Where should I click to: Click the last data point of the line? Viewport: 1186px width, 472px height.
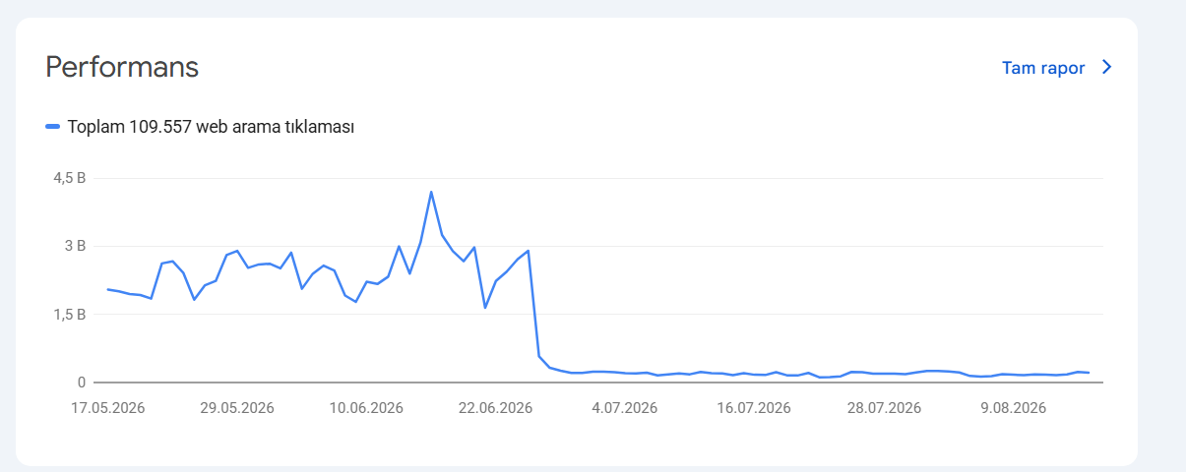(x=1089, y=373)
